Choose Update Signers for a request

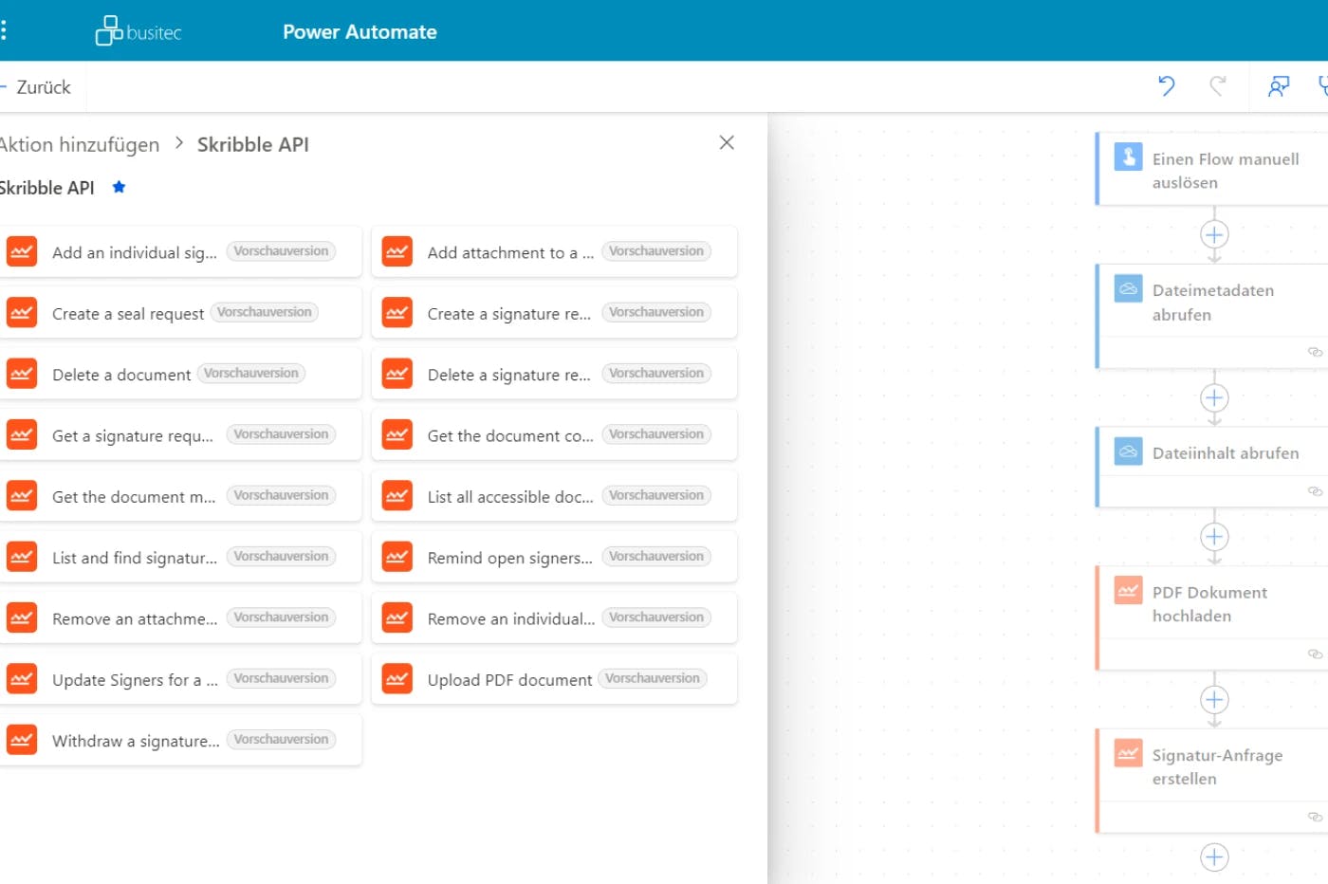(180, 679)
